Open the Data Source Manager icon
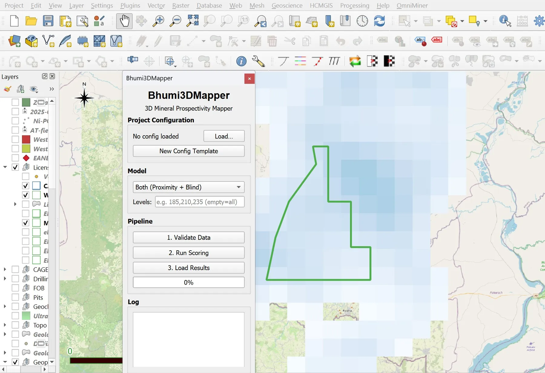This screenshot has height=373, width=545. pos(14,41)
